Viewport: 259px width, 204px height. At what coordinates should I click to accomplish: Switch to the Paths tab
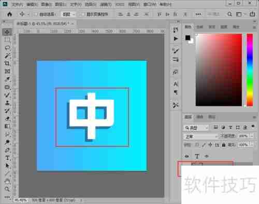click(x=212, y=117)
